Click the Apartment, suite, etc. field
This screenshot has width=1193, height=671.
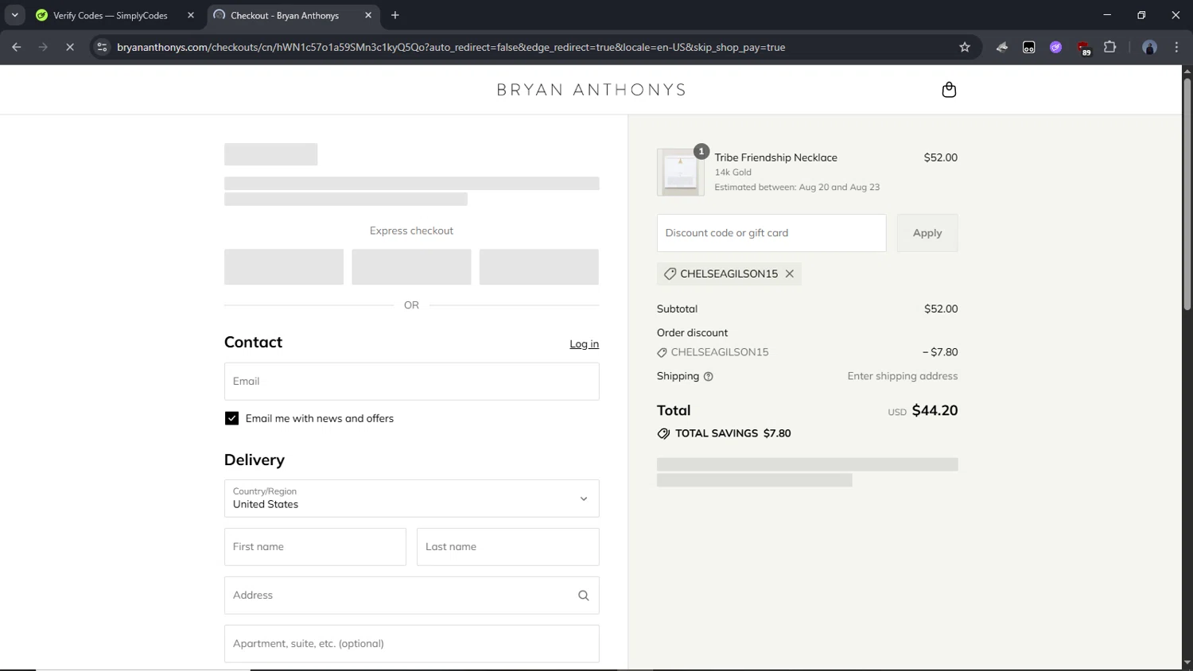(412, 644)
